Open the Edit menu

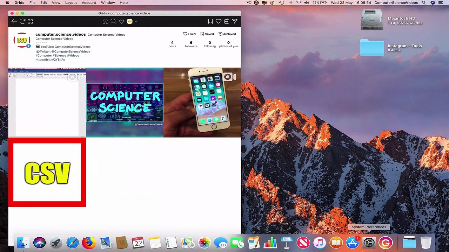tap(43, 3)
